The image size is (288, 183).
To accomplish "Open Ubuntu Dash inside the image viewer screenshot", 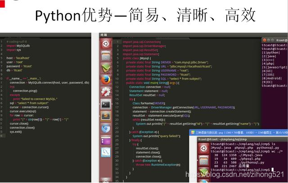I will 203,148.
